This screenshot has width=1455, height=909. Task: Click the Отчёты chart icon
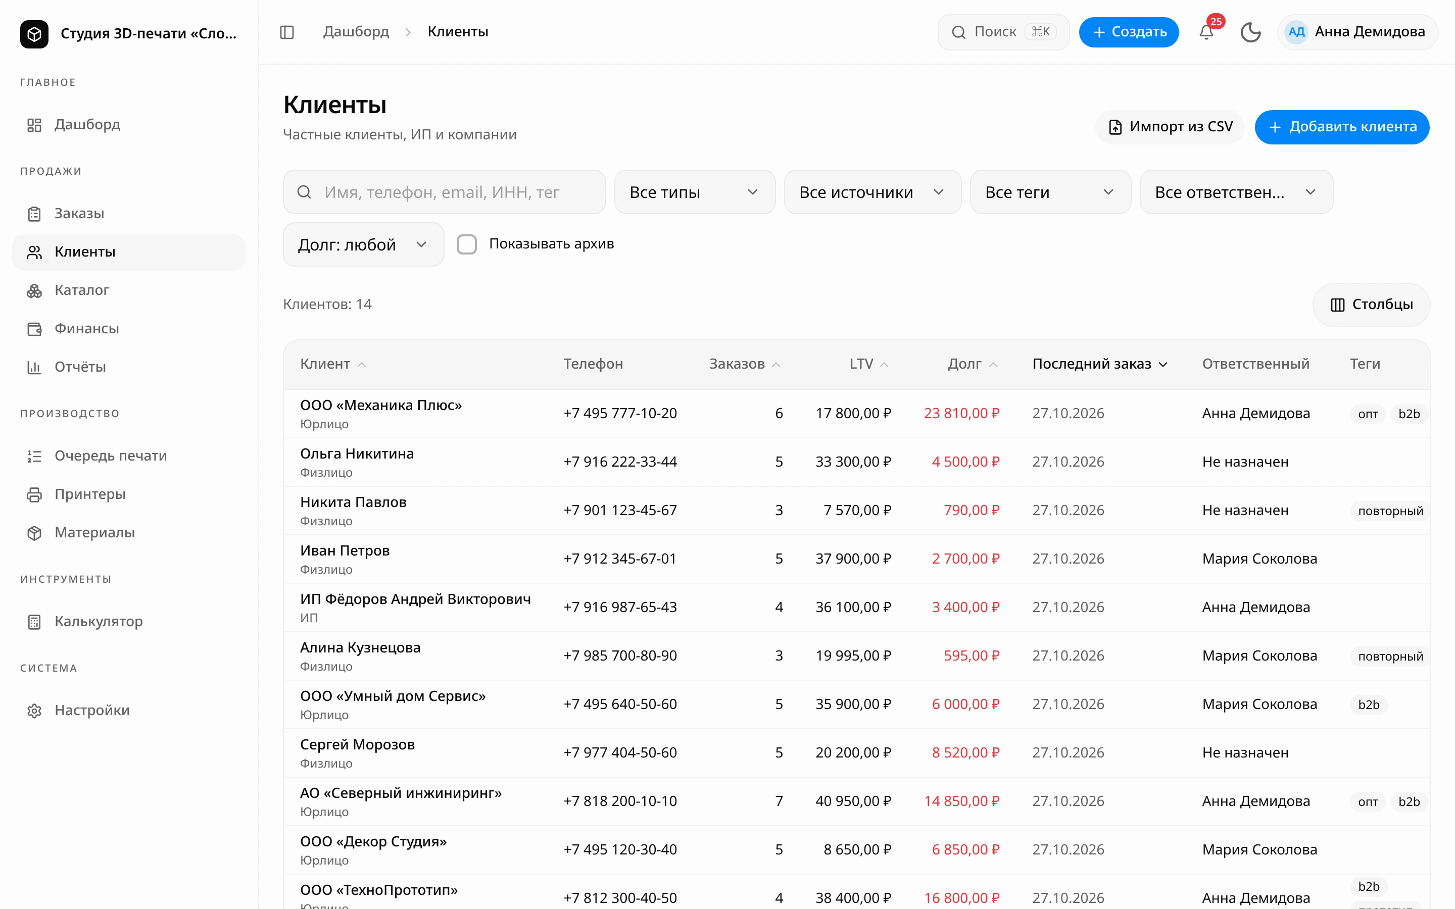coord(34,367)
